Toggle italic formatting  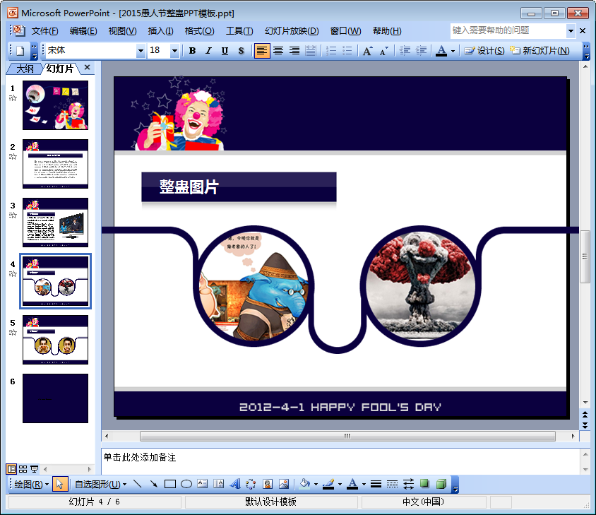tap(208, 51)
